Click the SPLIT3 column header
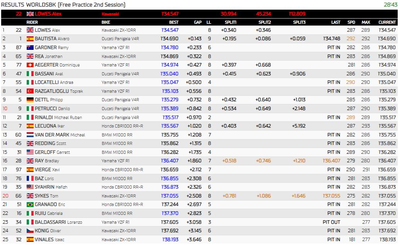This screenshot has height=245, width=400. 299,22
